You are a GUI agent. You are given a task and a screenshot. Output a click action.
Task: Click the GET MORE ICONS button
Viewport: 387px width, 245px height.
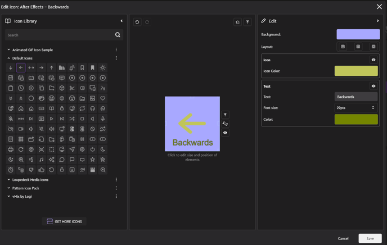point(64,221)
